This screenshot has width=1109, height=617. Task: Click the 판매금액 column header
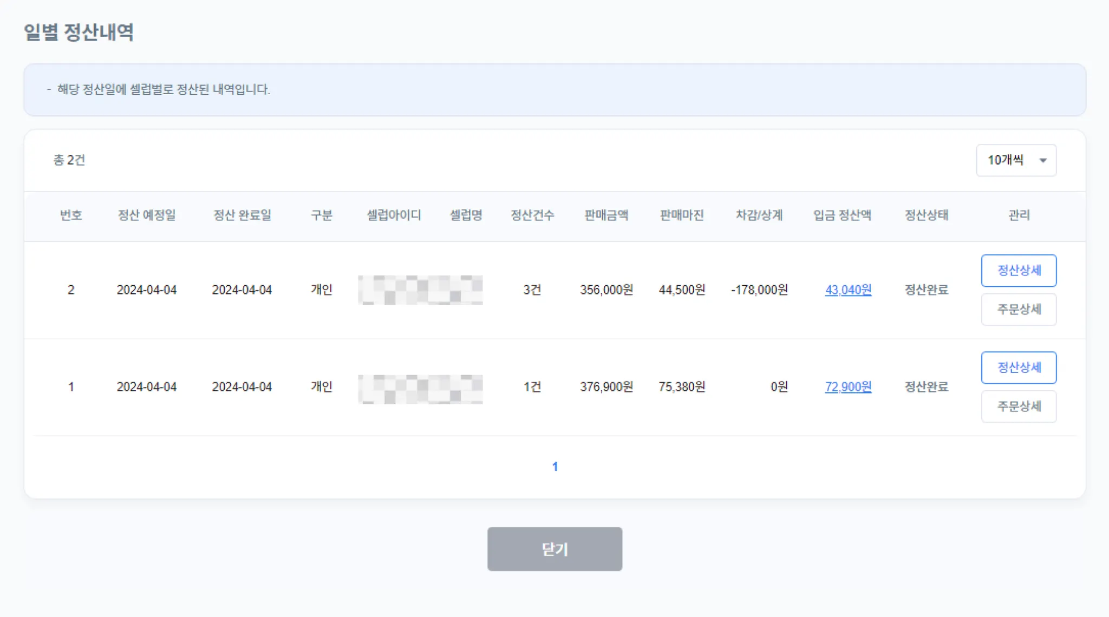[x=606, y=215]
